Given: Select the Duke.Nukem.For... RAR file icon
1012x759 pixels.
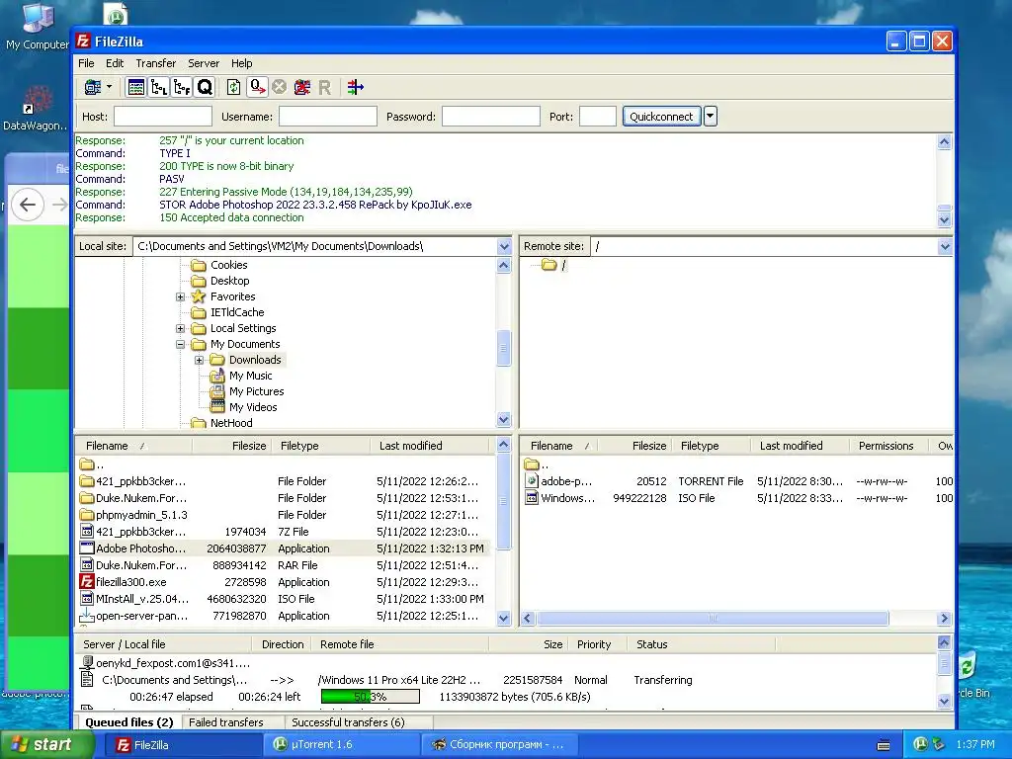Looking at the screenshot, I should click(x=87, y=565).
